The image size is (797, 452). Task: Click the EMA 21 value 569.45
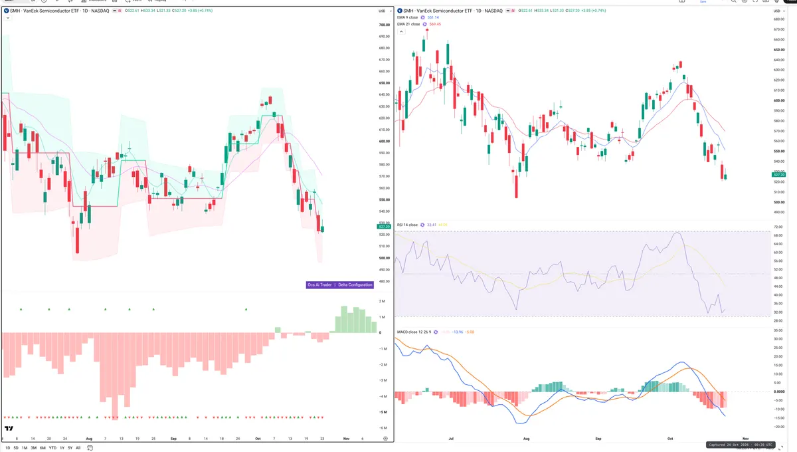click(x=436, y=24)
